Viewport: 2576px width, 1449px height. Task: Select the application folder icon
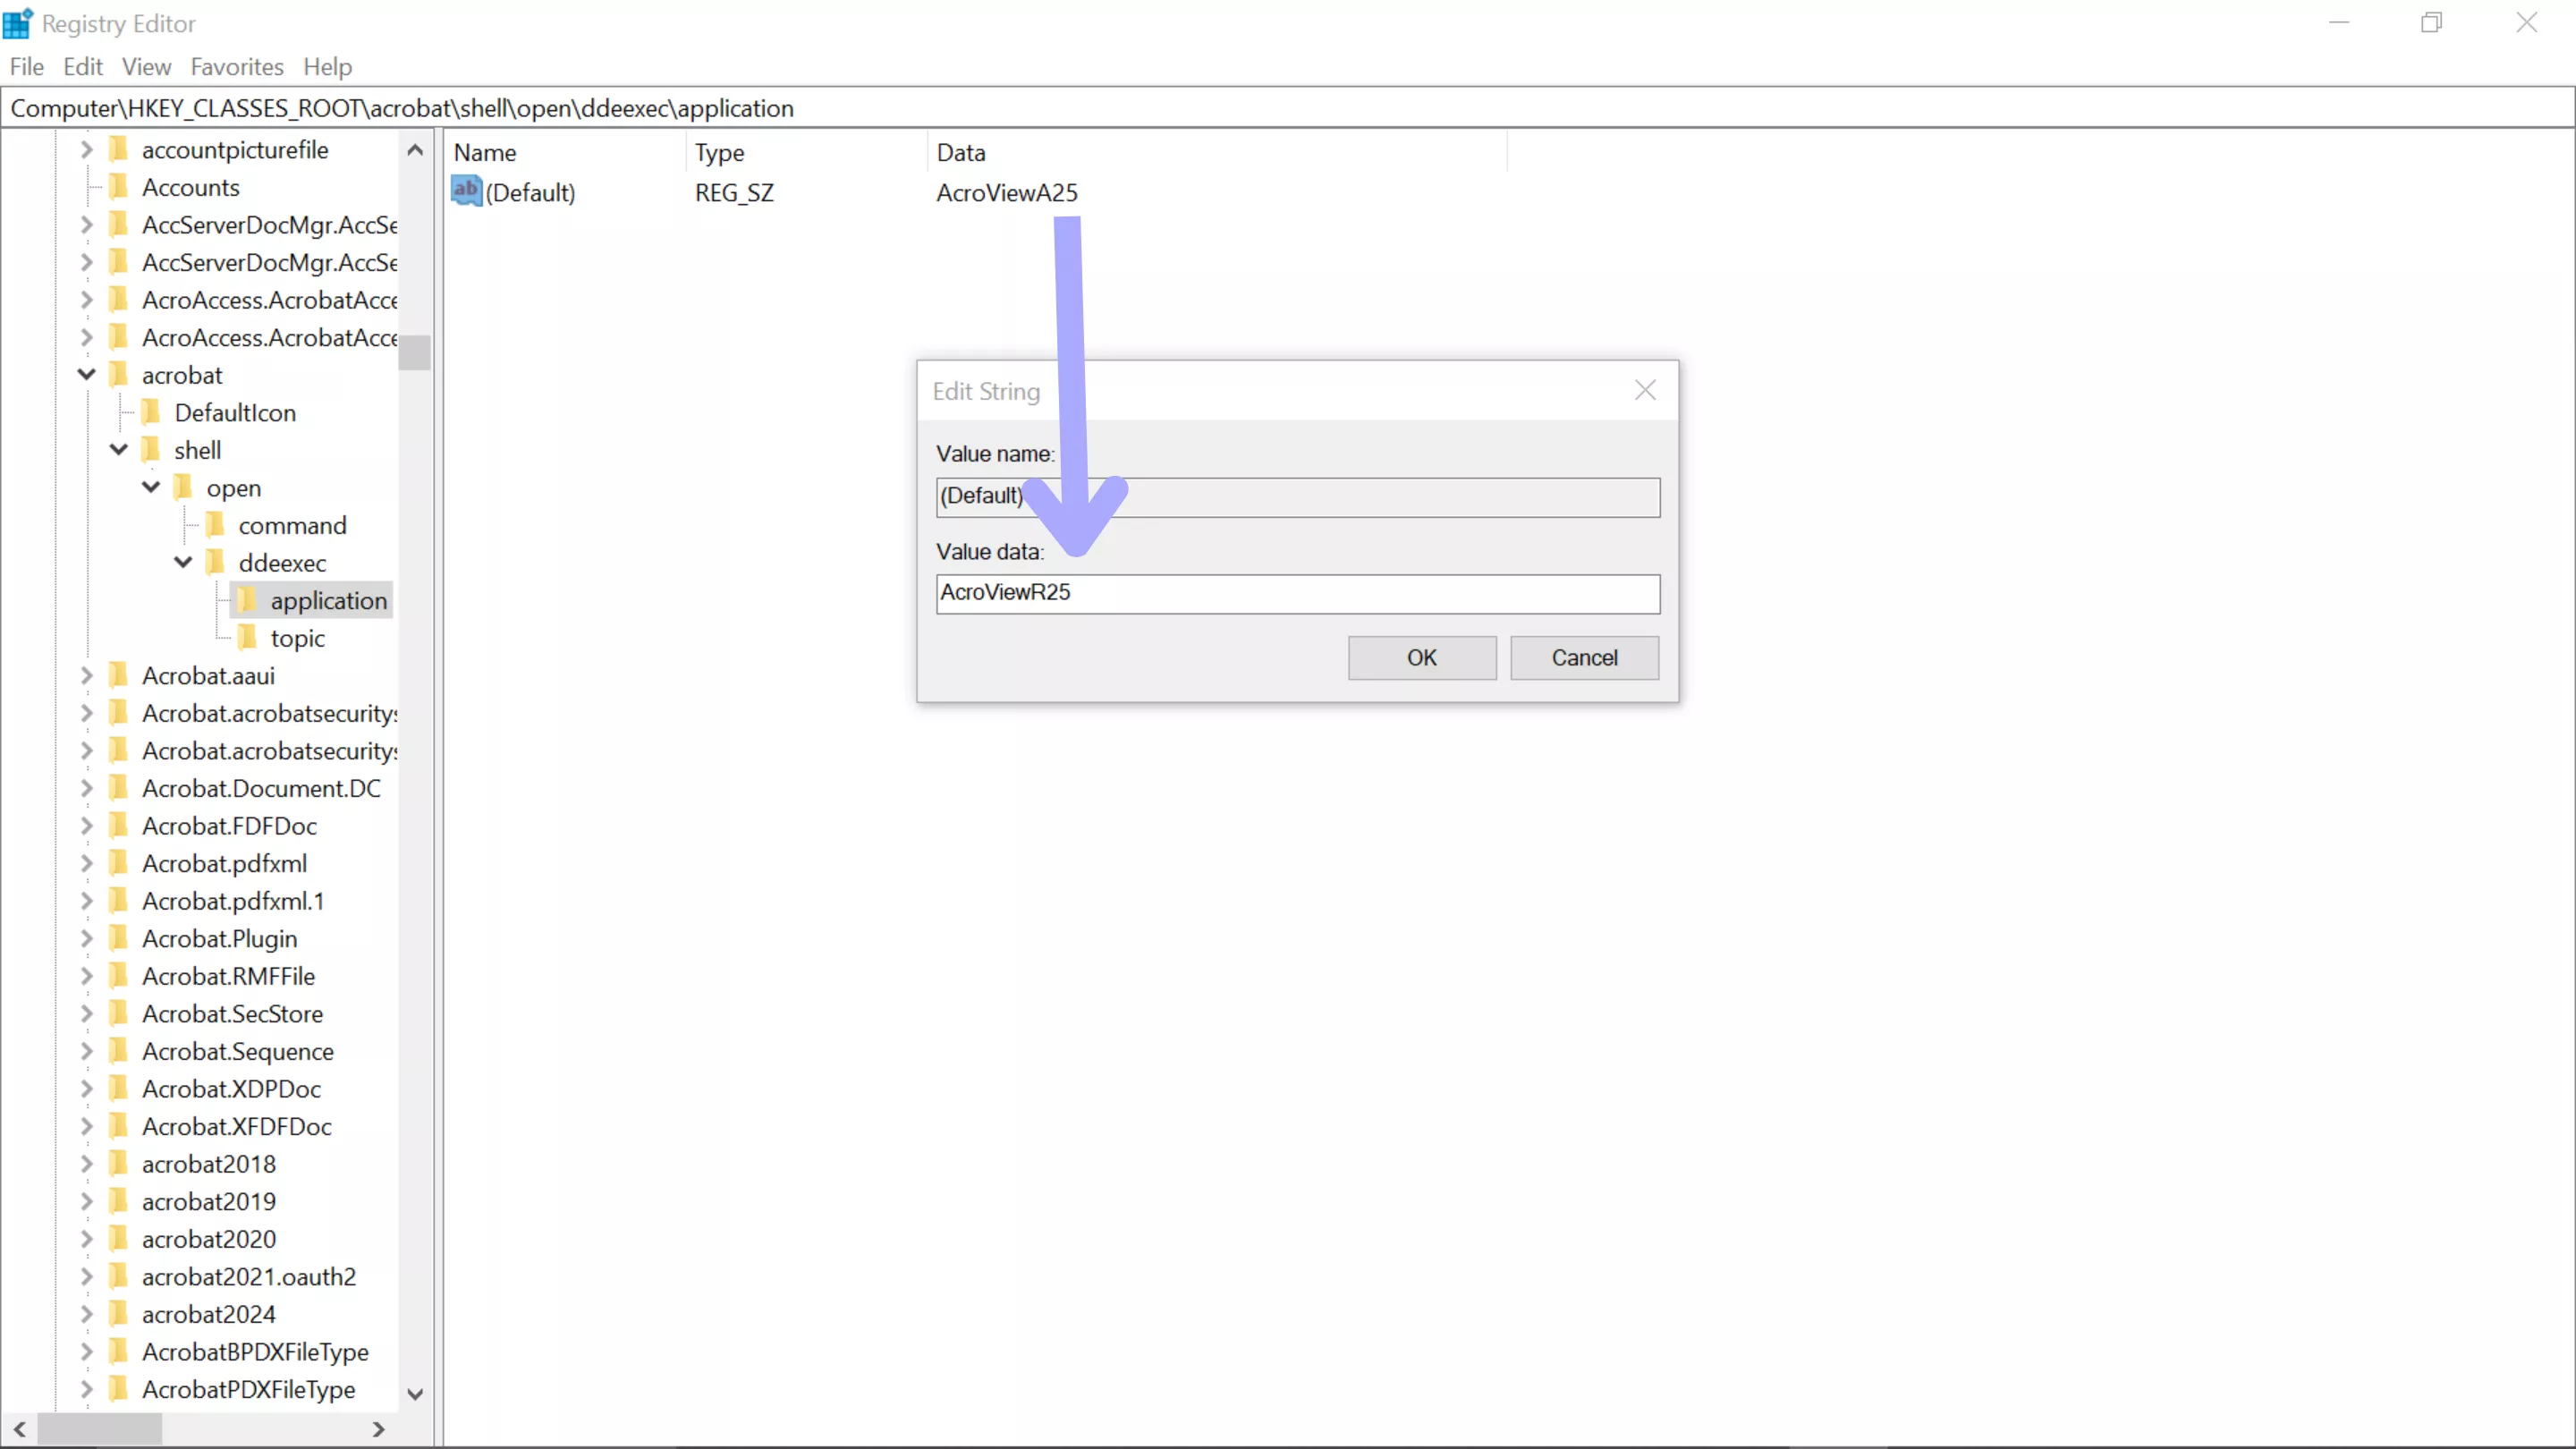pos(248,600)
